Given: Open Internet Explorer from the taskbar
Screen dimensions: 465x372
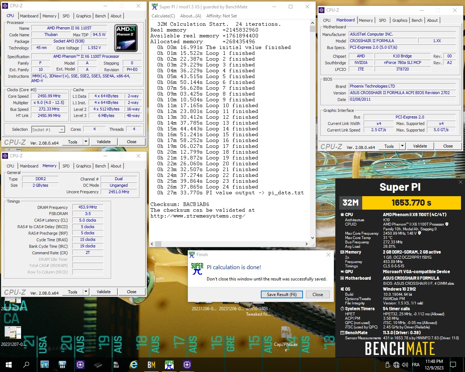Looking at the screenshot, I should click(134, 364).
